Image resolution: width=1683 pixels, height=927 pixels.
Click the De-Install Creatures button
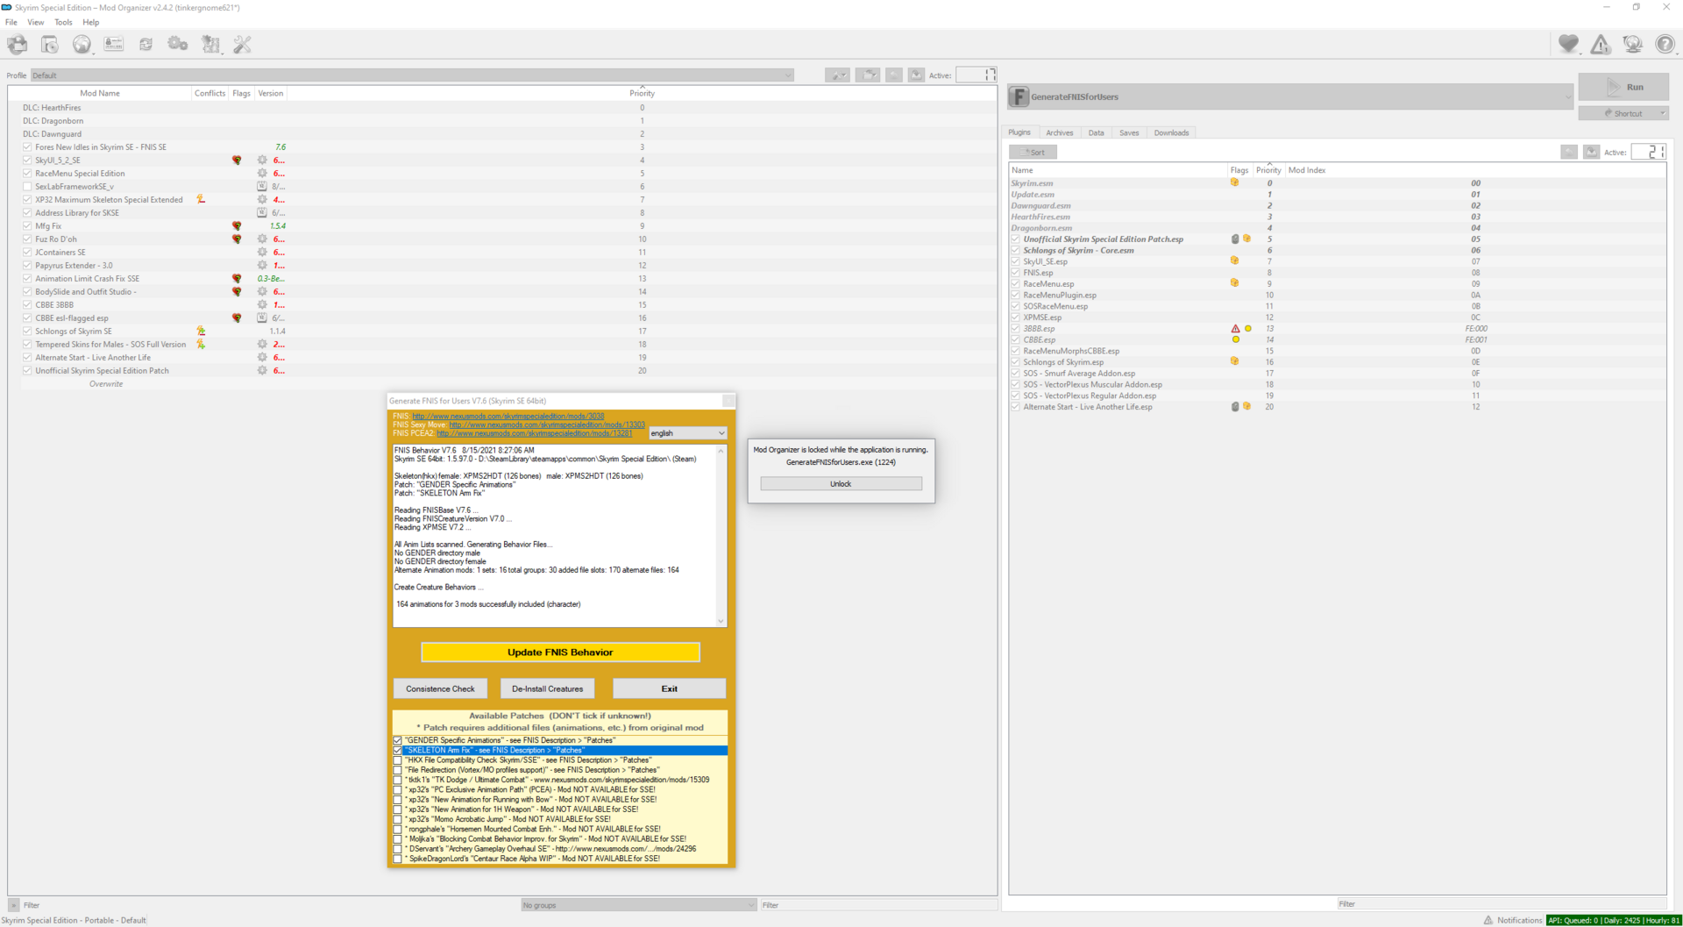[x=547, y=688]
